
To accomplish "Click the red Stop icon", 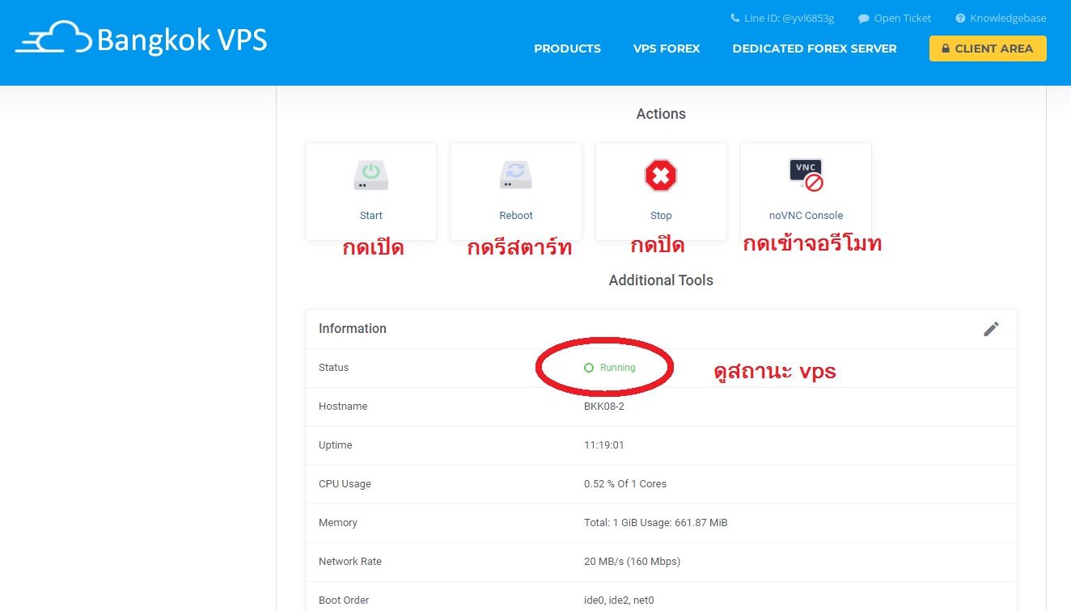I will pyautogui.click(x=661, y=175).
